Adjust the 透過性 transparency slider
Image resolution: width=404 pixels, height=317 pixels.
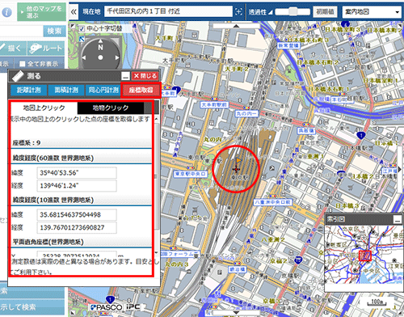(292, 11)
